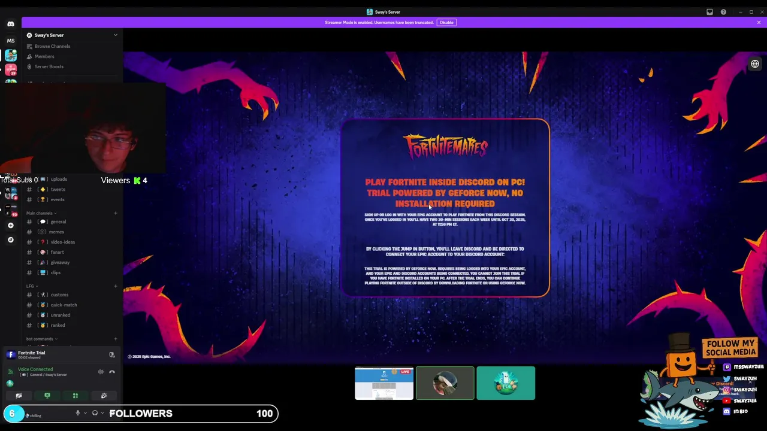Deafen using the headphones icon

coord(95,413)
